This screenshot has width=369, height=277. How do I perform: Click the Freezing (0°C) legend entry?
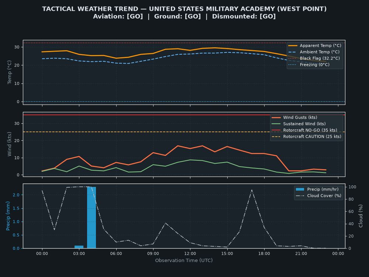[309, 65]
